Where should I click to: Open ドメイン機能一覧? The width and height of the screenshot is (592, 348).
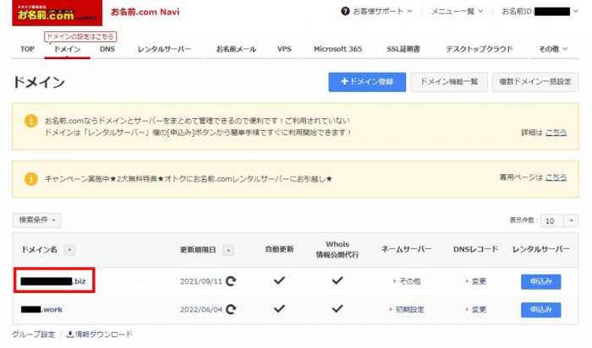click(x=449, y=82)
